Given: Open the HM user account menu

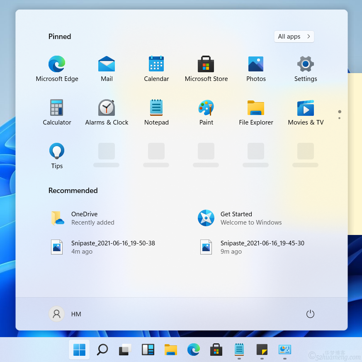Looking at the screenshot, I should tap(65, 314).
